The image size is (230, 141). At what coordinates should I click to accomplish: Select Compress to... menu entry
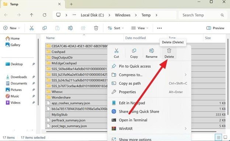pos(149,75)
